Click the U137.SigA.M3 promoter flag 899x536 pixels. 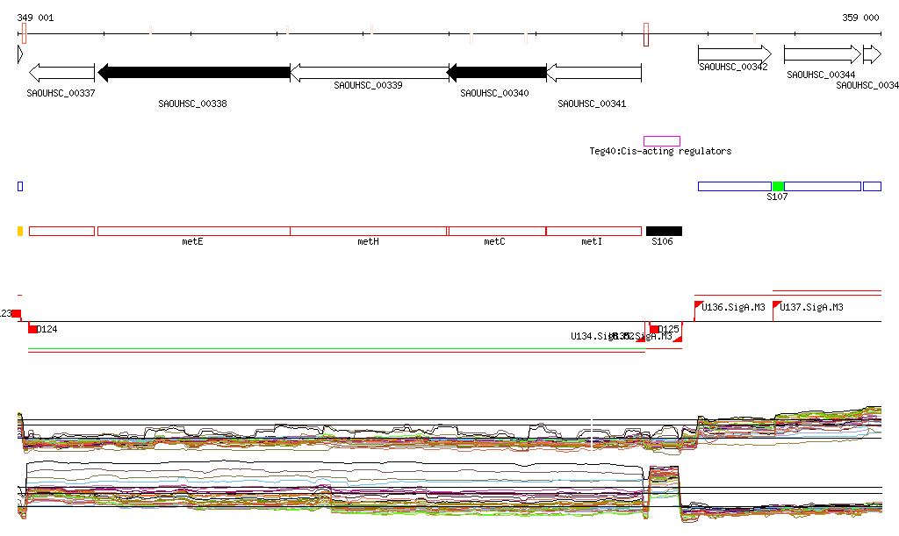(777, 306)
